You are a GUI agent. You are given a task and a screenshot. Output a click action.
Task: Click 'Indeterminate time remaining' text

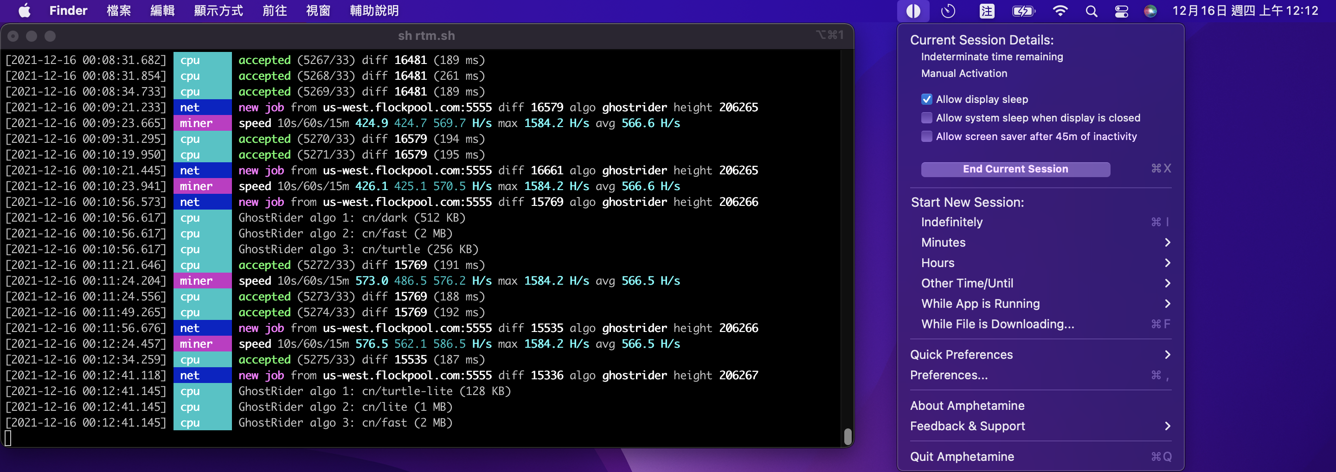click(992, 57)
